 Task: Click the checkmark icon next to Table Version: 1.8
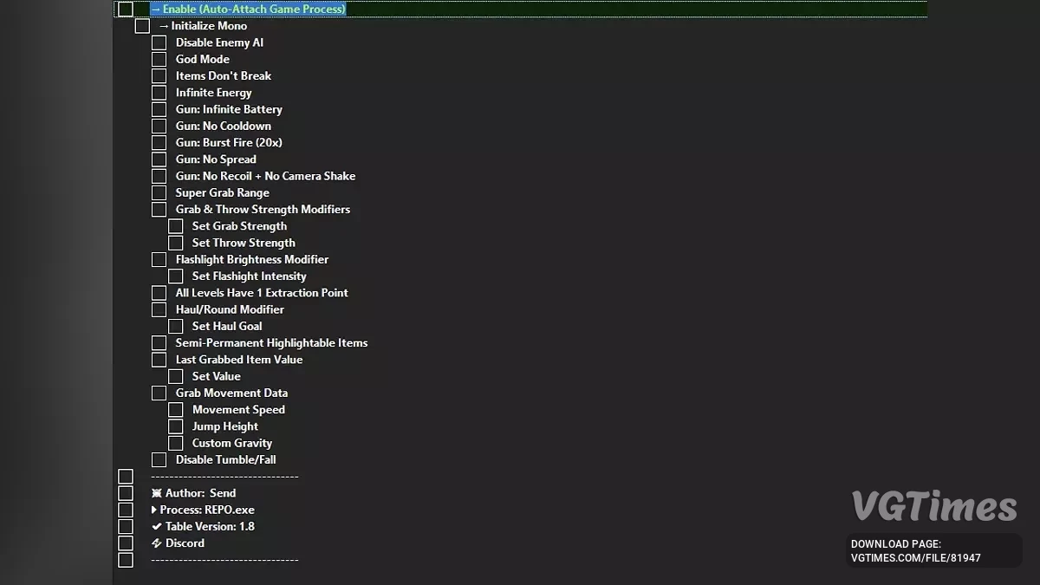pos(155,526)
